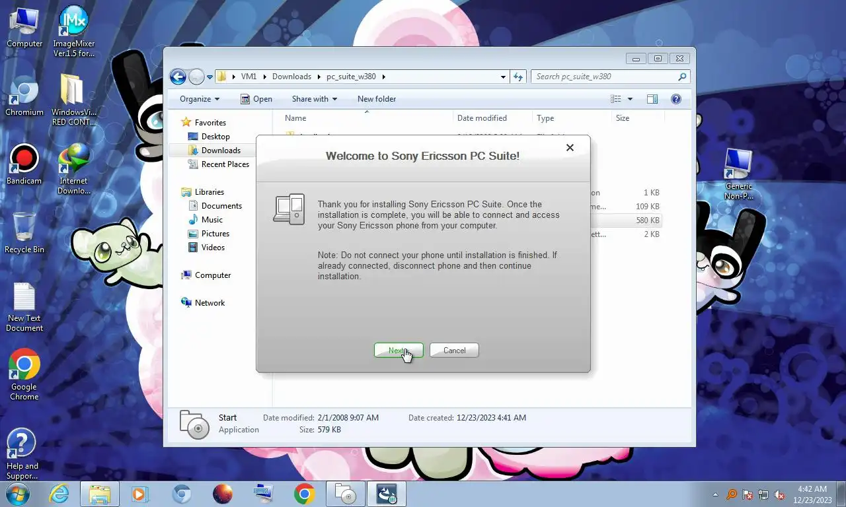Image resolution: width=846 pixels, height=507 pixels.
Task: Click the ImageMixer Ver.1.5 desktop icon
Action: tap(73, 31)
